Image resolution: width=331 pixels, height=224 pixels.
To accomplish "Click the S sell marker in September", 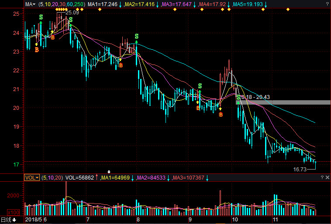I will (200, 86).
